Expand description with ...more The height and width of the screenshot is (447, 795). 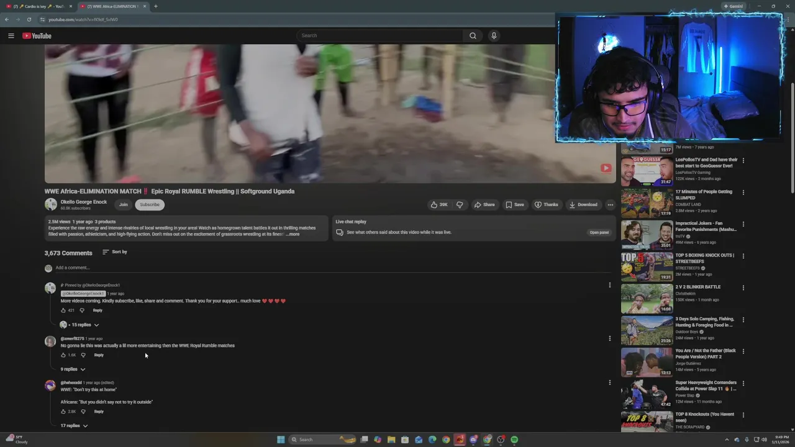pyautogui.click(x=293, y=234)
